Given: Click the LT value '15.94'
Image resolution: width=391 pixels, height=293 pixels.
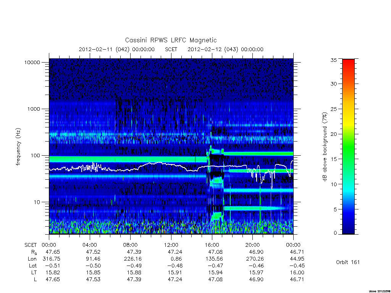Looking at the screenshot, I should (x=215, y=272).
